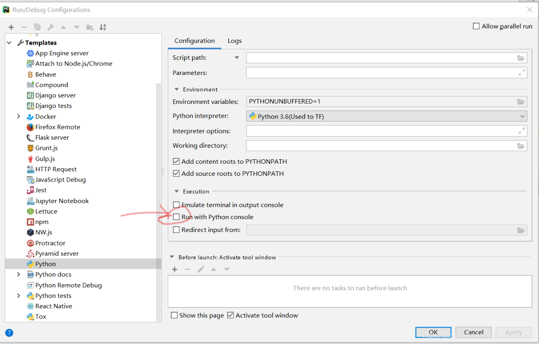Toggle Emulate terminal in output console
The width and height of the screenshot is (539, 344).
click(176, 205)
